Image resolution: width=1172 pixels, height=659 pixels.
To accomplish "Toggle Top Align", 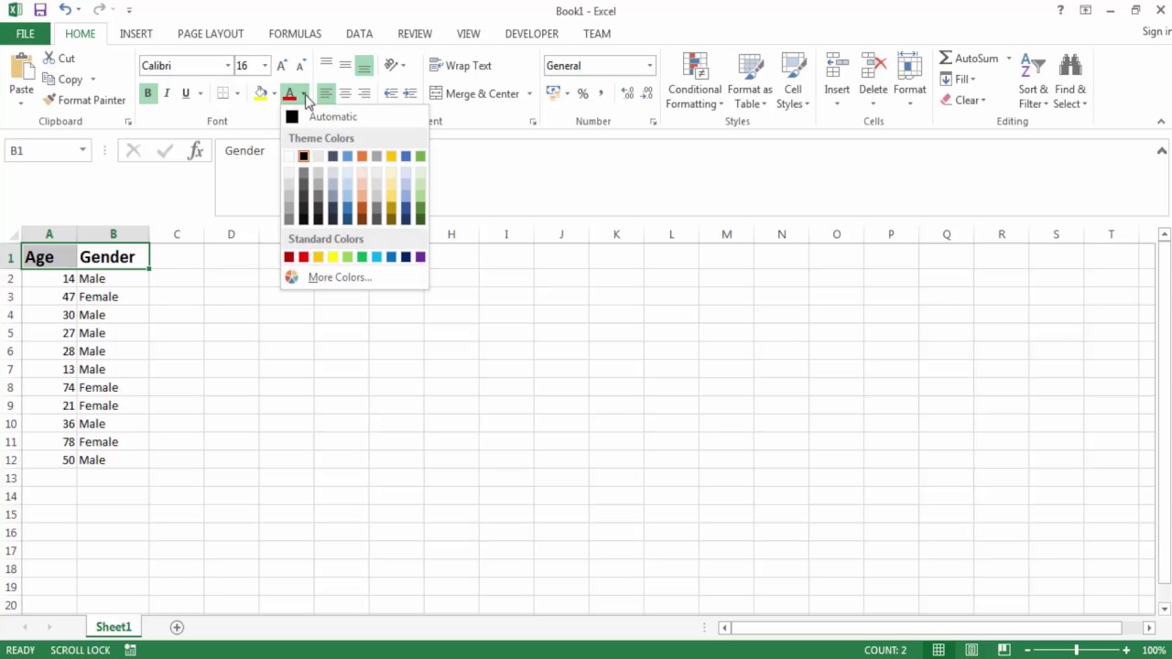I will [x=326, y=65].
